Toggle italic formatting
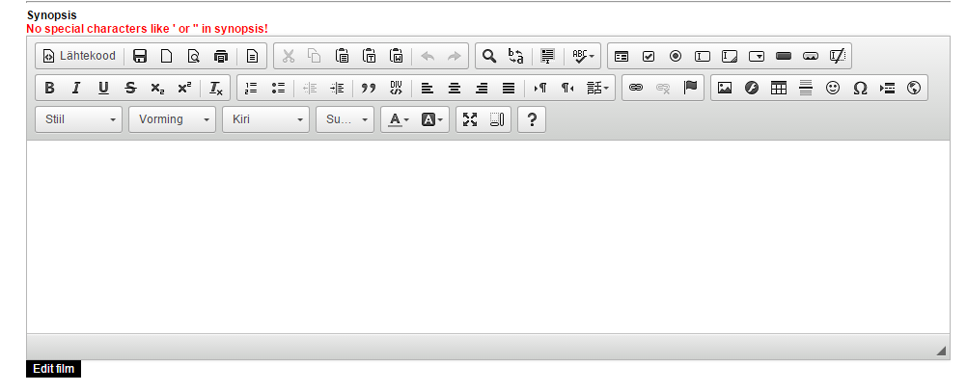967x392 pixels. [x=76, y=88]
